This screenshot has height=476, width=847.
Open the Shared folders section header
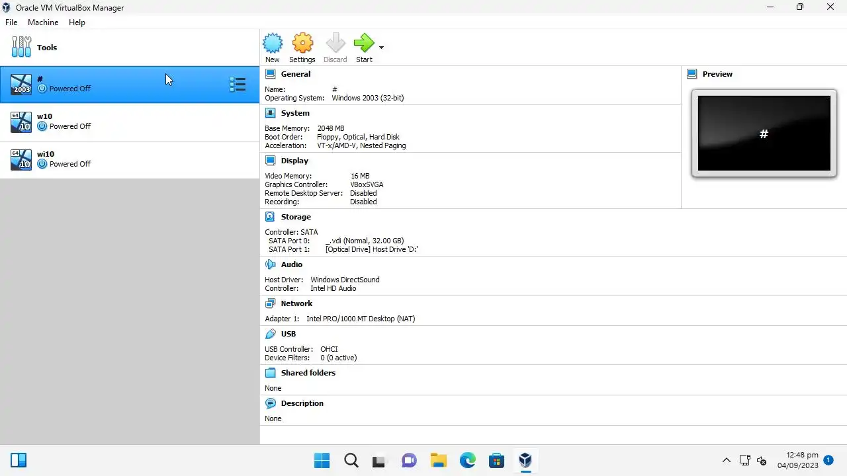click(308, 373)
